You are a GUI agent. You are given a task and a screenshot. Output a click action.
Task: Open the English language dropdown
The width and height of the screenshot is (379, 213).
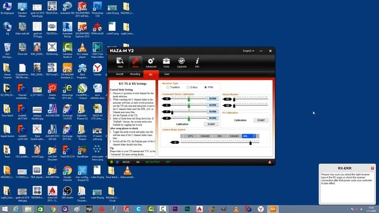click(x=248, y=51)
